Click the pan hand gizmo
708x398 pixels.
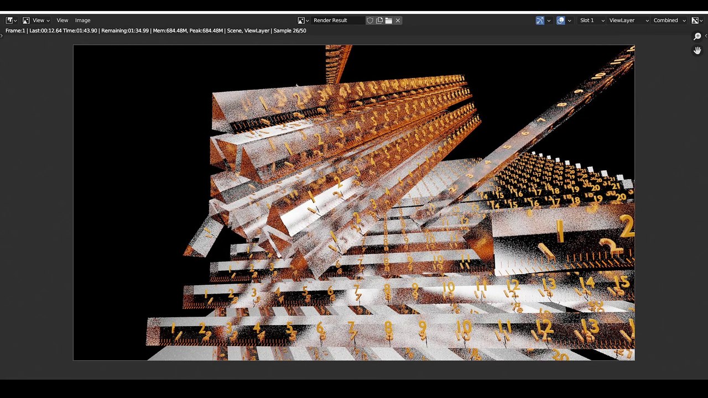click(x=697, y=50)
